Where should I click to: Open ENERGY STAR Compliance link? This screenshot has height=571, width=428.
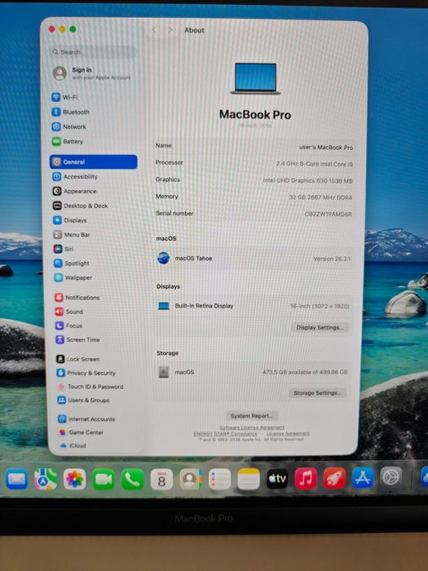pos(225,434)
